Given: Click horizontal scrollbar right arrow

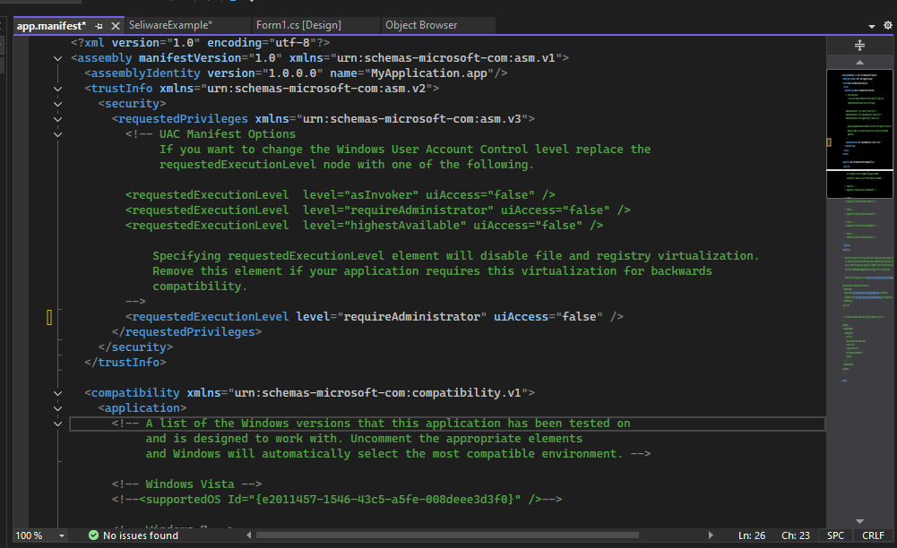Looking at the screenshot, I should pos(711,535).
